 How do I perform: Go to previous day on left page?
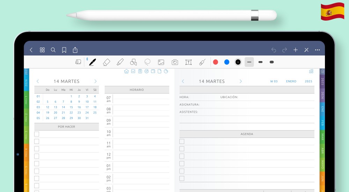click(x=38, y=81)
